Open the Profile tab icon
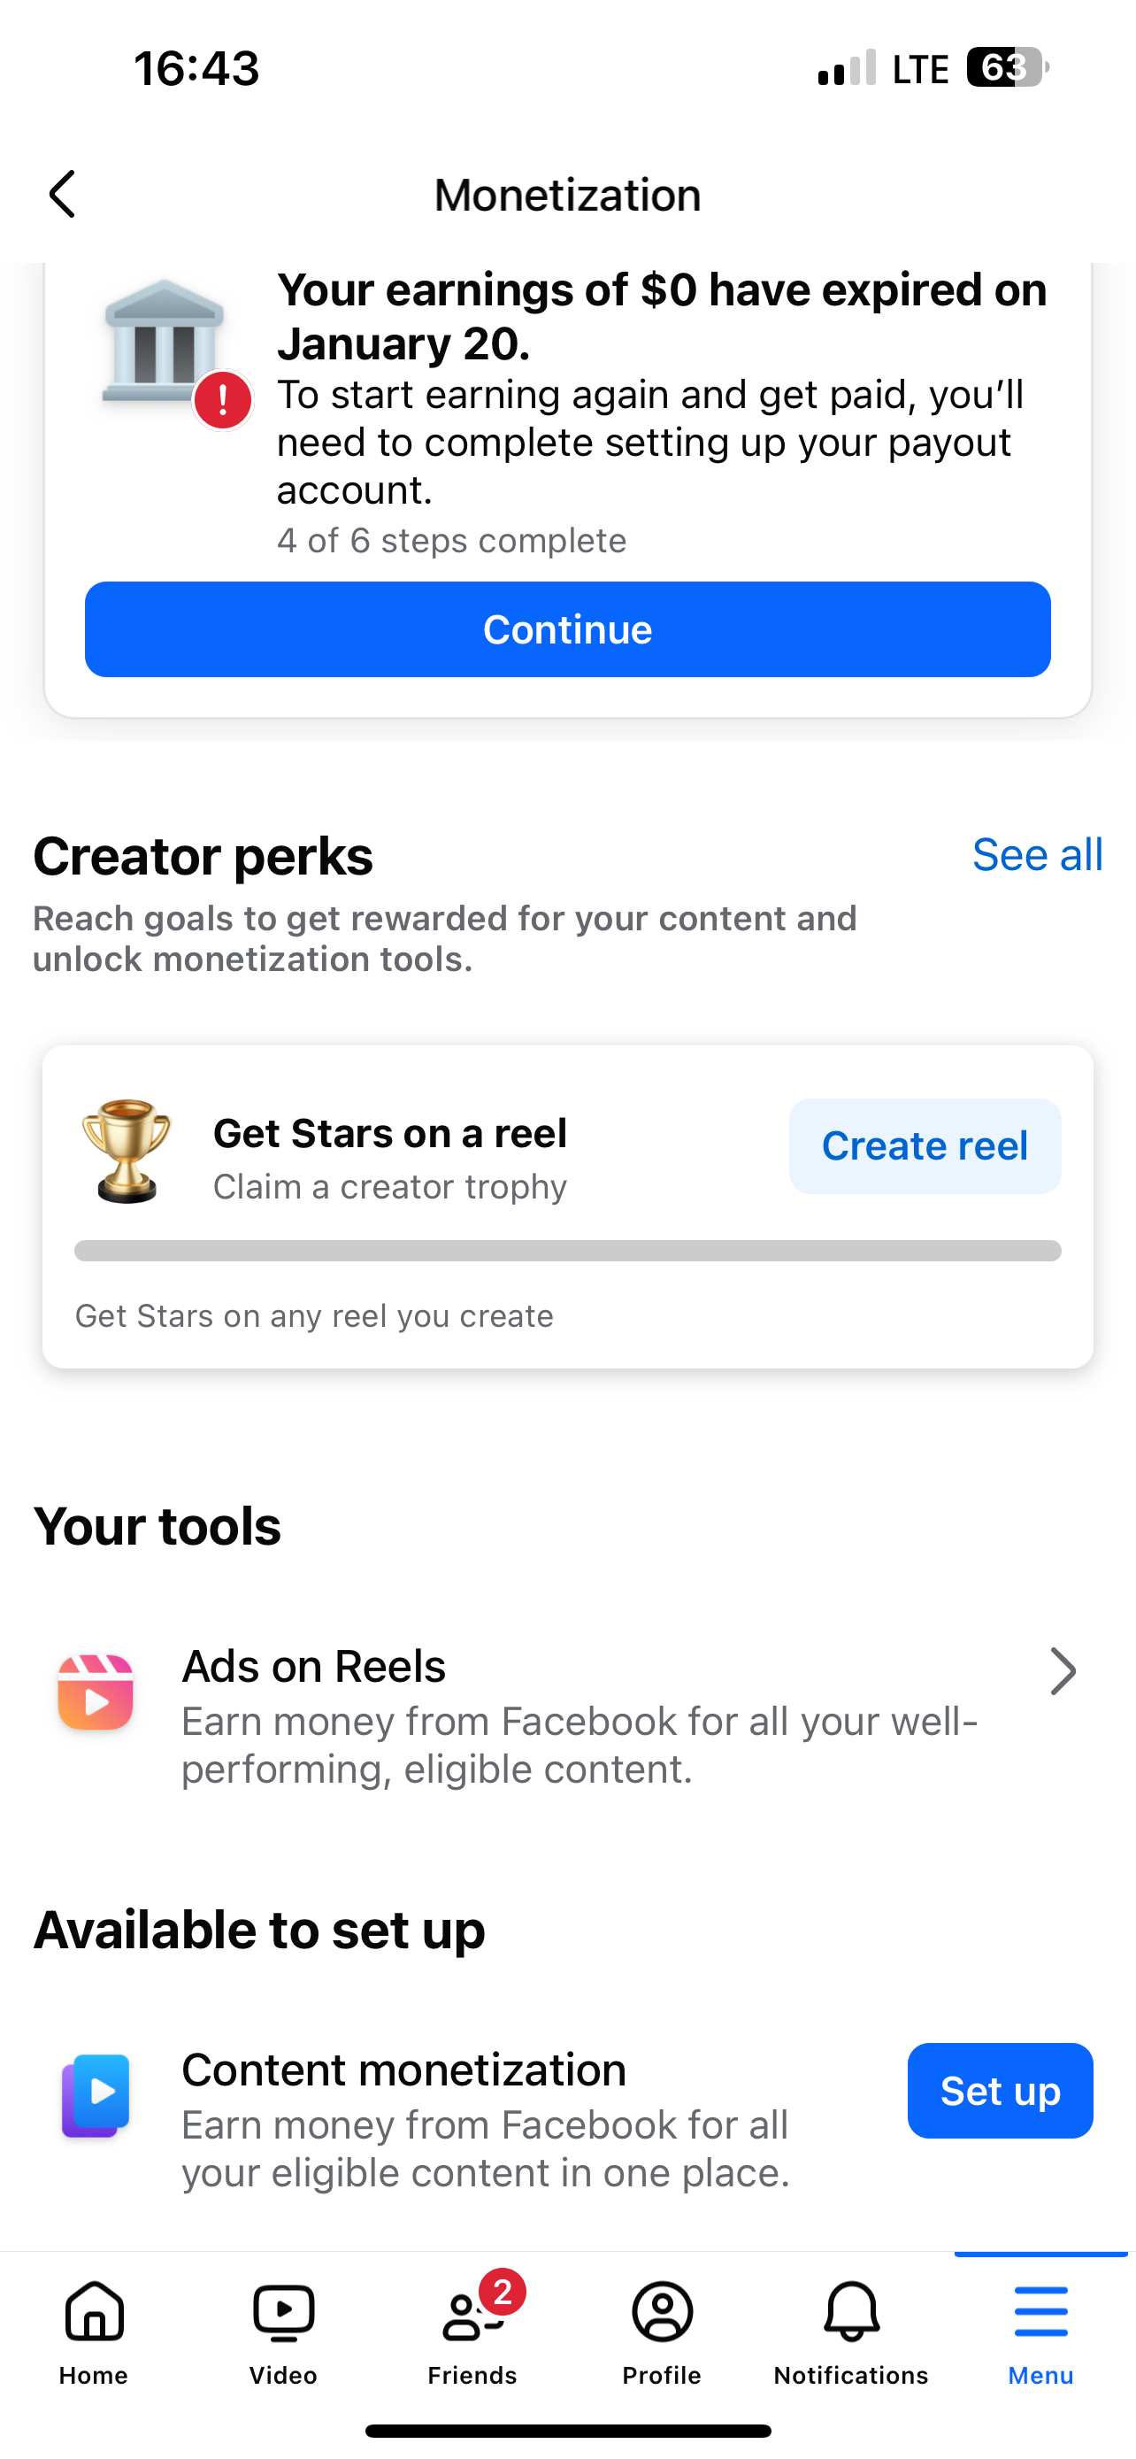The width and height of the screenshot is (1136, 2459). 662,2312
